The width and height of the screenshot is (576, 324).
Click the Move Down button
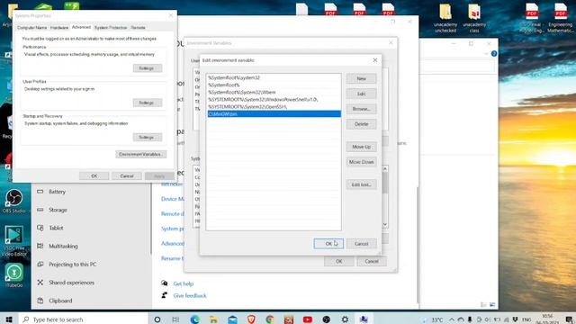click(361, 162)
